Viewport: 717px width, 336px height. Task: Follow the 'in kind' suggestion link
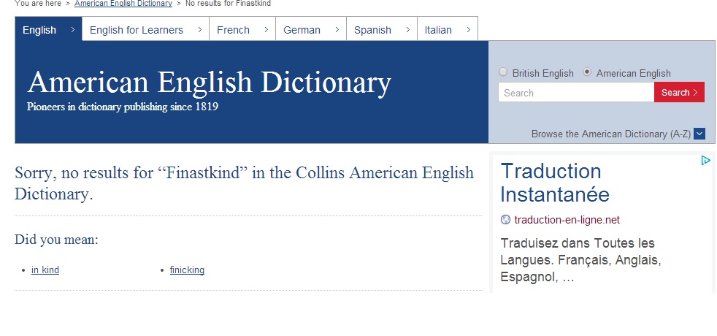click(x=45, y=270)
